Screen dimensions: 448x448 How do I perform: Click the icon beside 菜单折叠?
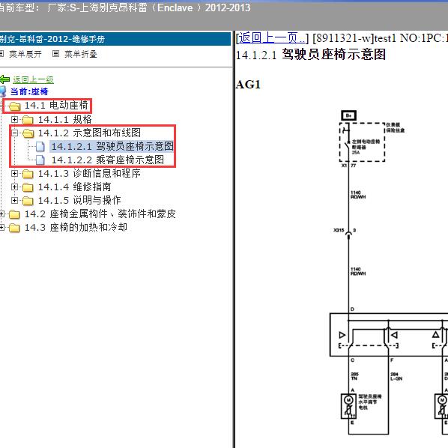(x=55, y=54)
